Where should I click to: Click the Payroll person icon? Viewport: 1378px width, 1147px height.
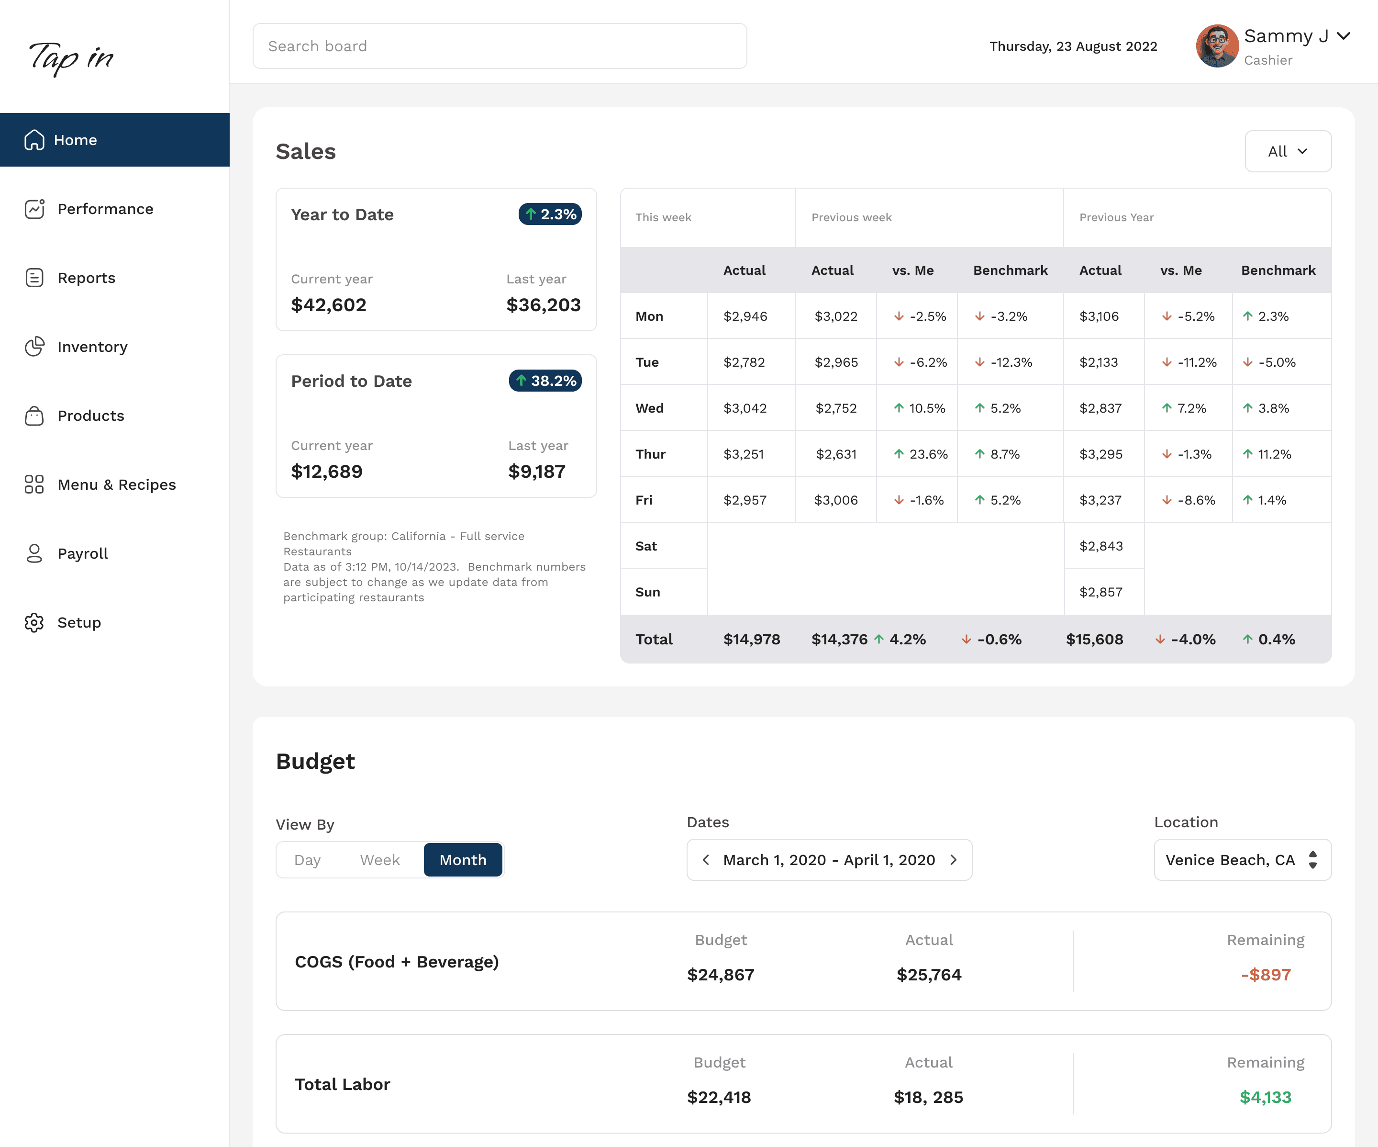[34, 553]
